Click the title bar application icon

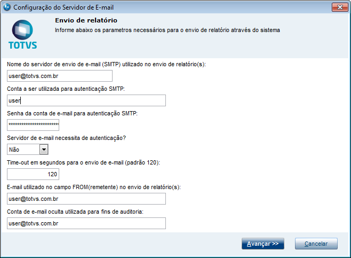[x=6, y=7]
